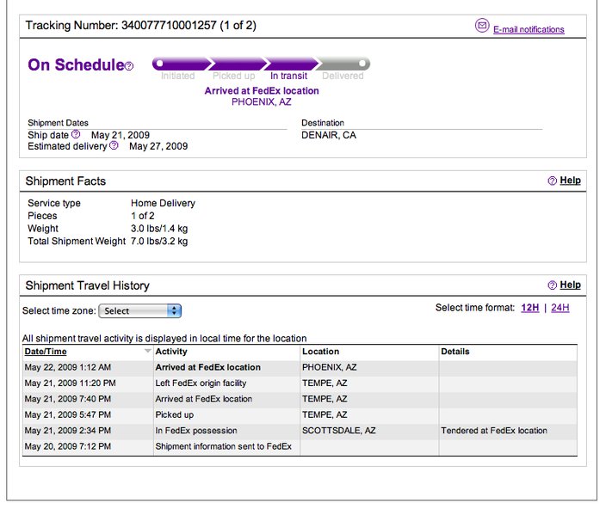
Task: Open Help link in Shipment Travel History
Action: (570, 285)
